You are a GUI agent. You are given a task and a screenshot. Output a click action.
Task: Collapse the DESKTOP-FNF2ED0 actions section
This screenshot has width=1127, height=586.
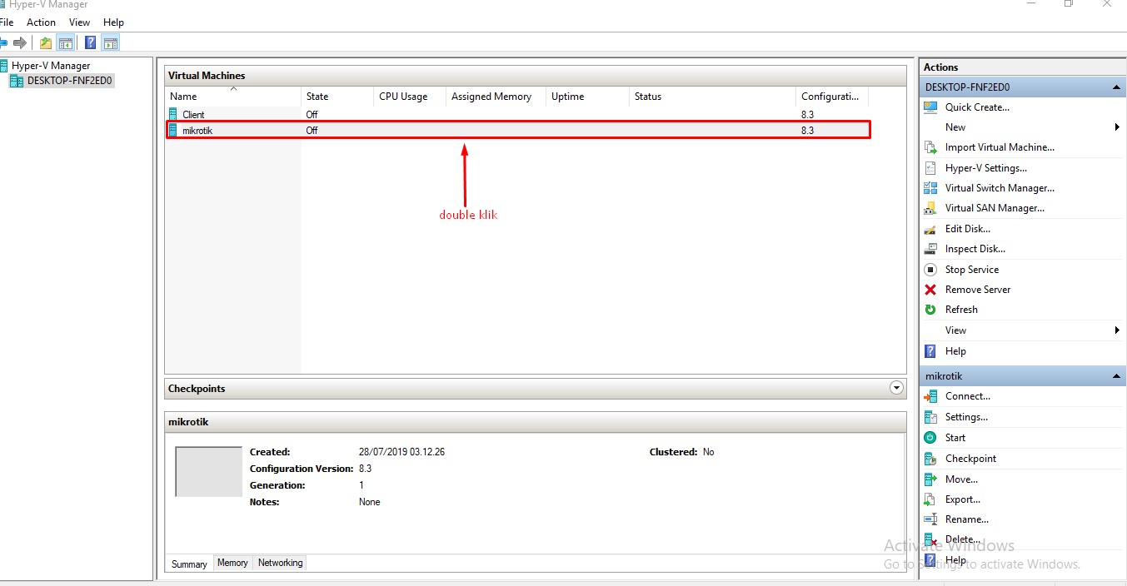[1117, 87]
